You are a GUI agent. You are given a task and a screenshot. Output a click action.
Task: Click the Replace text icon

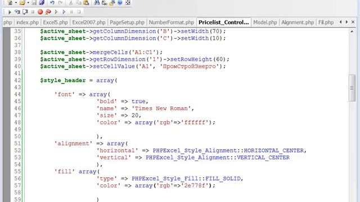pos(104,3)
